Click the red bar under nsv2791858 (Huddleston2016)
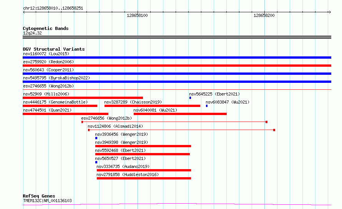This screenshot has width=342, height=209. 144,178
